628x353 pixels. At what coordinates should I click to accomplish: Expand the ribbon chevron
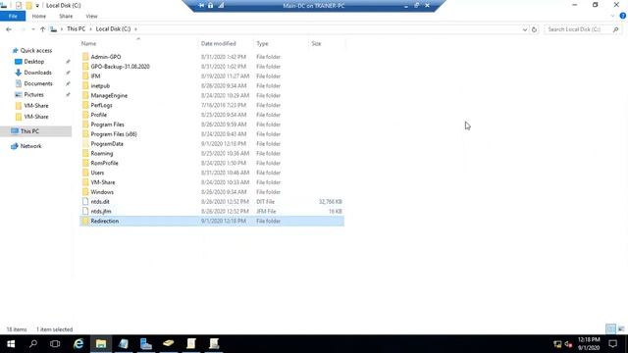click(x=612, y=16)
